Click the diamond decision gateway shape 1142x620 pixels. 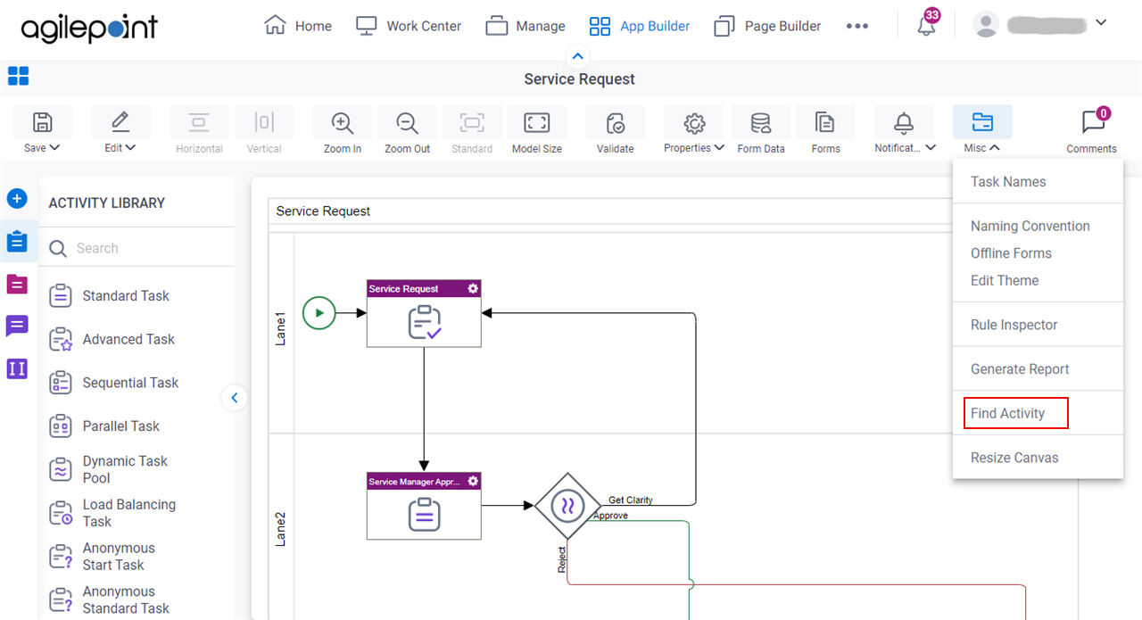(567, 506)
